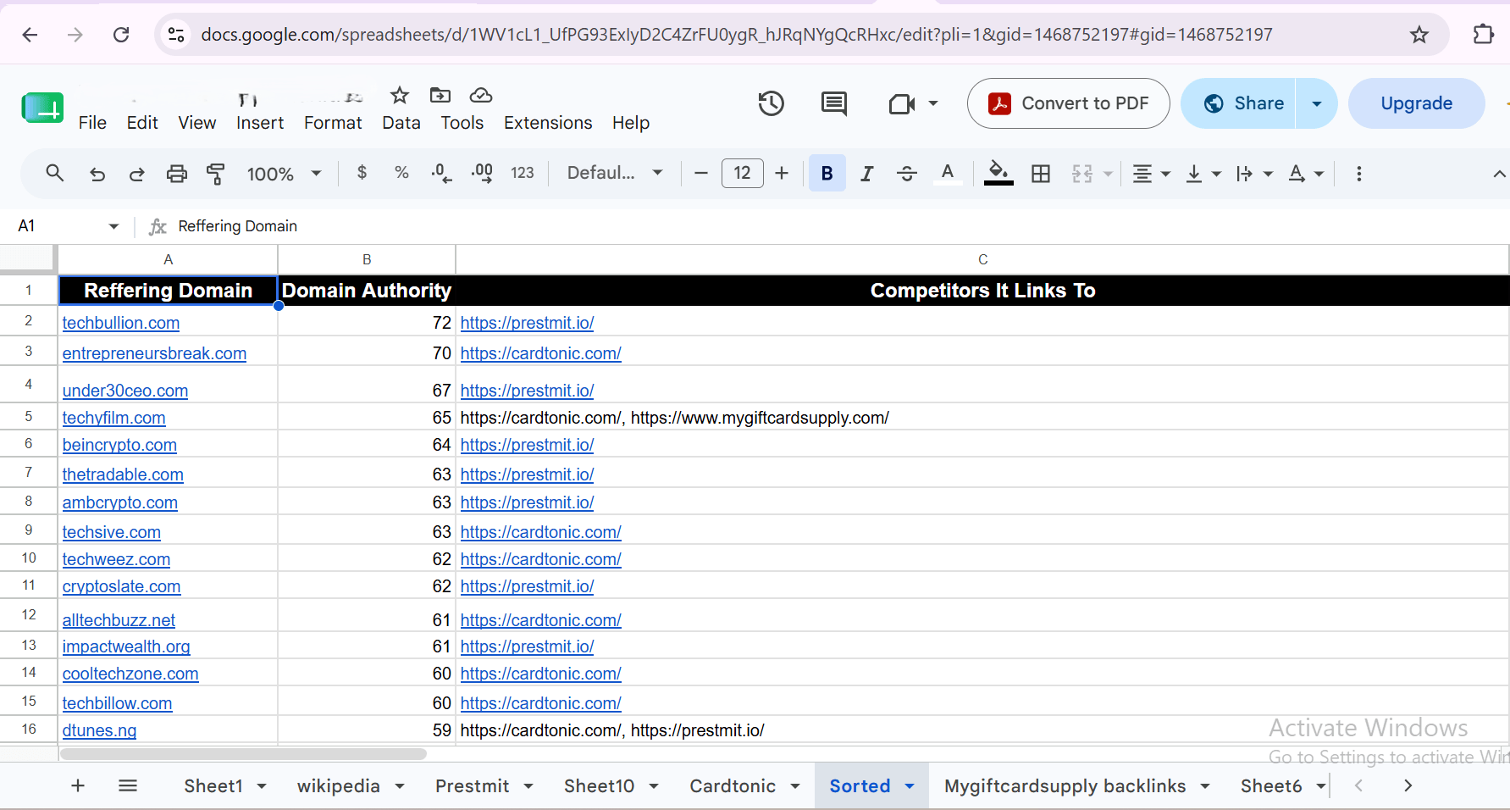Open zoom 100% dropdown

284,174
